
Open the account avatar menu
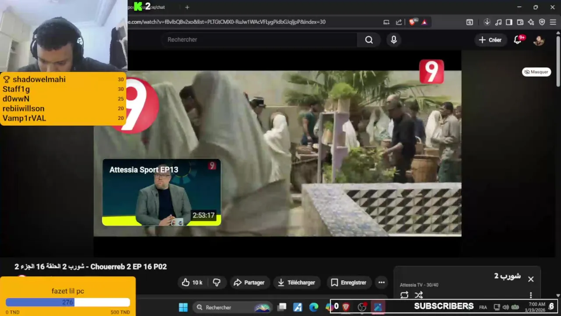(539, 40)
